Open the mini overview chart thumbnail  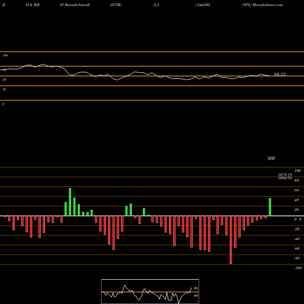(150, 291)
